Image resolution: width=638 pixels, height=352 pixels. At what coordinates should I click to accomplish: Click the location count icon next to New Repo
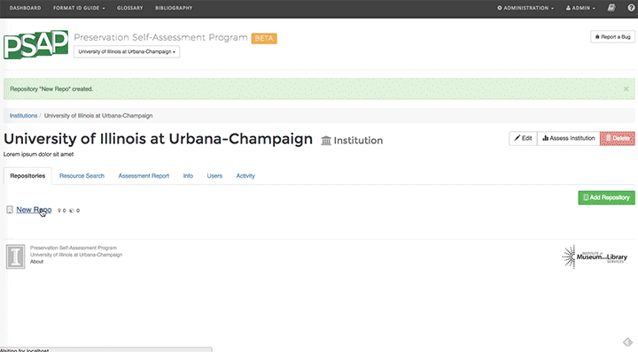click(x=59, y=210)
